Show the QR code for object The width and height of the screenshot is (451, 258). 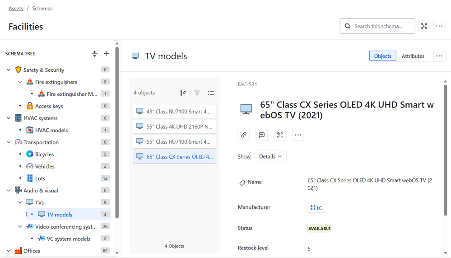pyautogui.click(x=280, y=135)
